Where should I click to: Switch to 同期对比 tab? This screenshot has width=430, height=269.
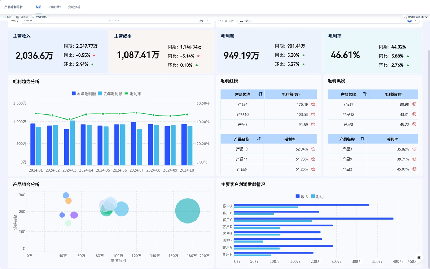55,7
